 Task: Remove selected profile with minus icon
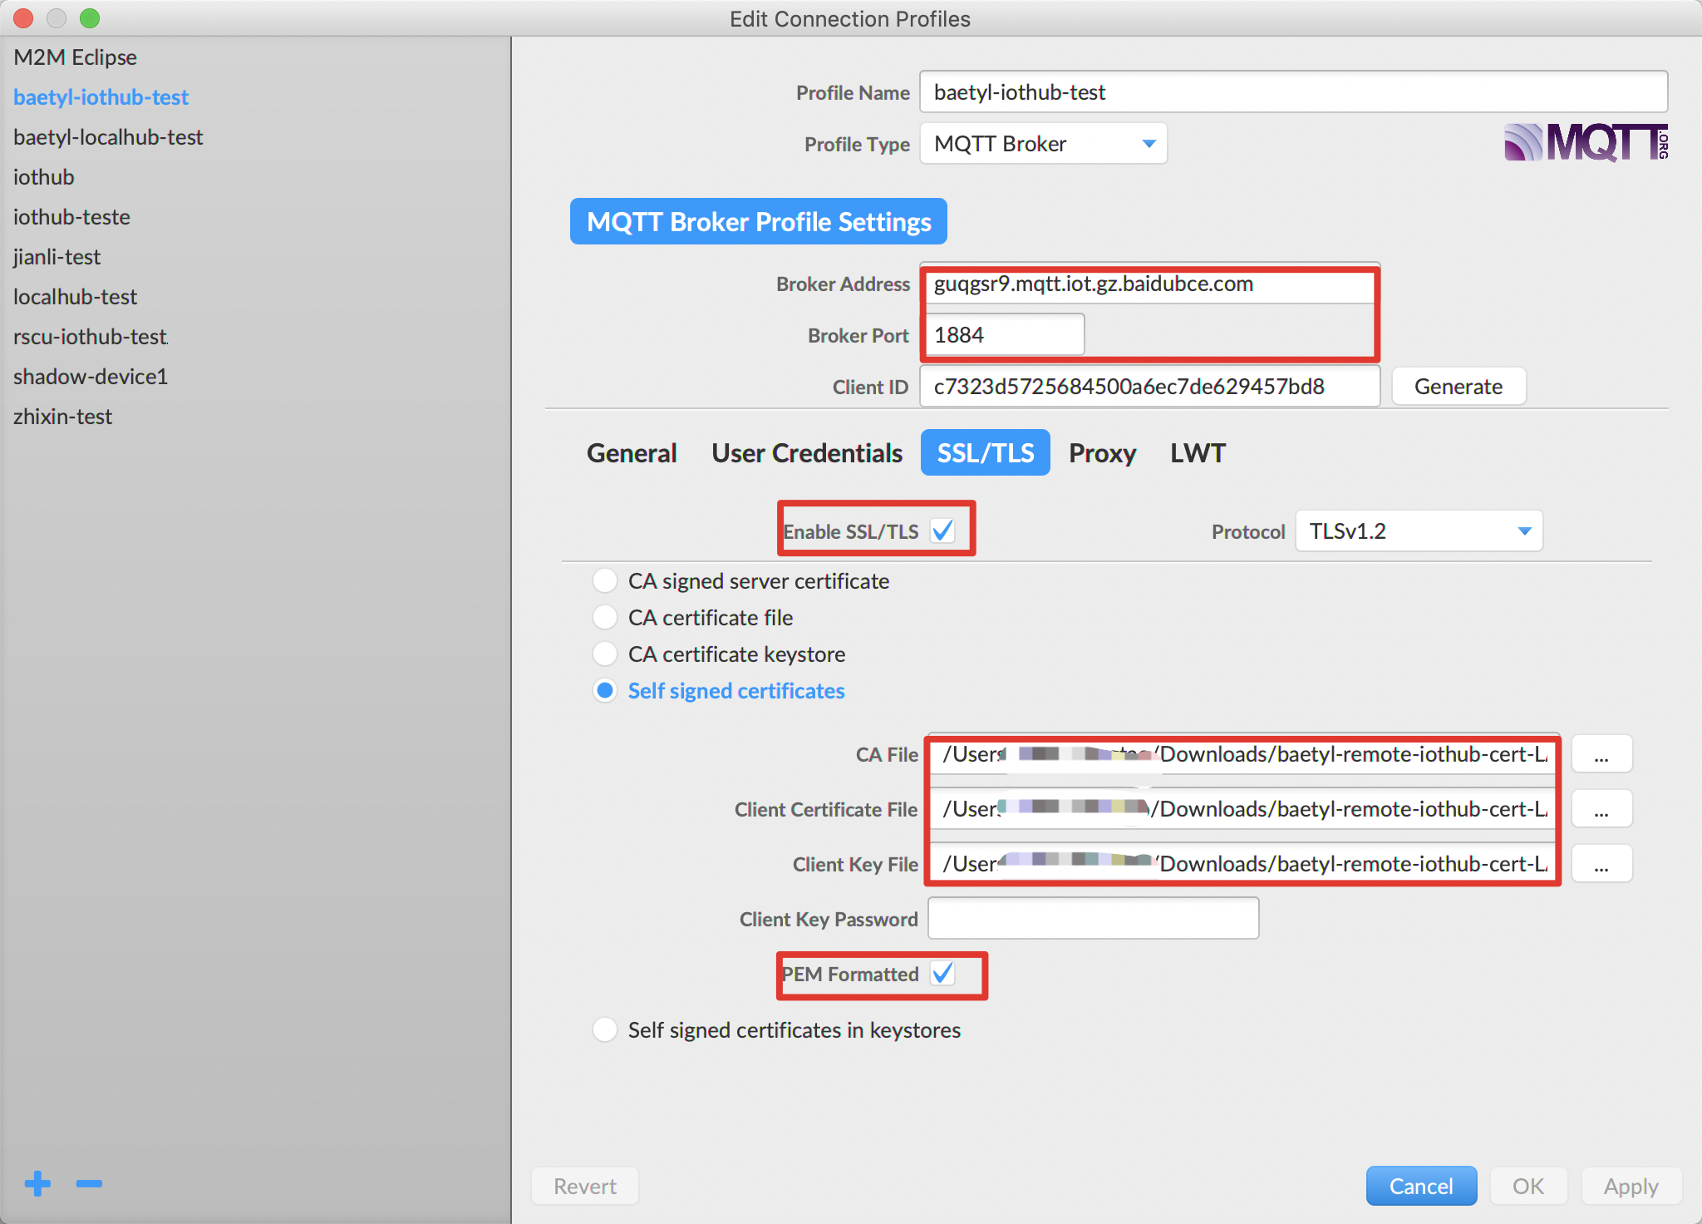click(89, 1183)
